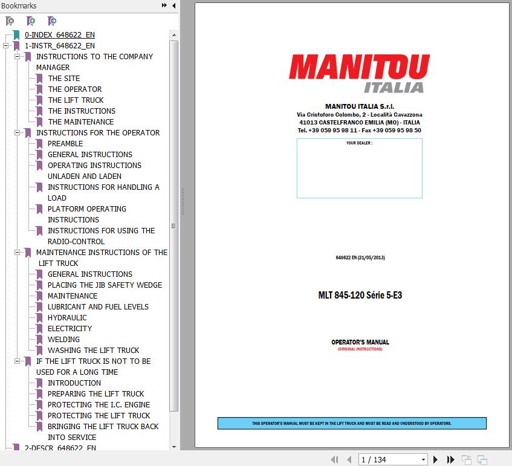Open PROTECTING THE LIFT TRUCK bookmark
The width and height of the screenshot is (512, 466).
[99, 415]
